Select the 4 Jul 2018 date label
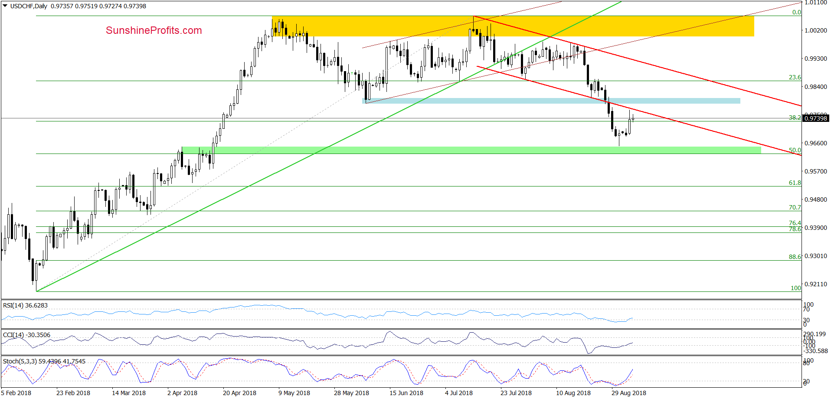The width and height of the screenshot is (831, 399). pos(459,393)
